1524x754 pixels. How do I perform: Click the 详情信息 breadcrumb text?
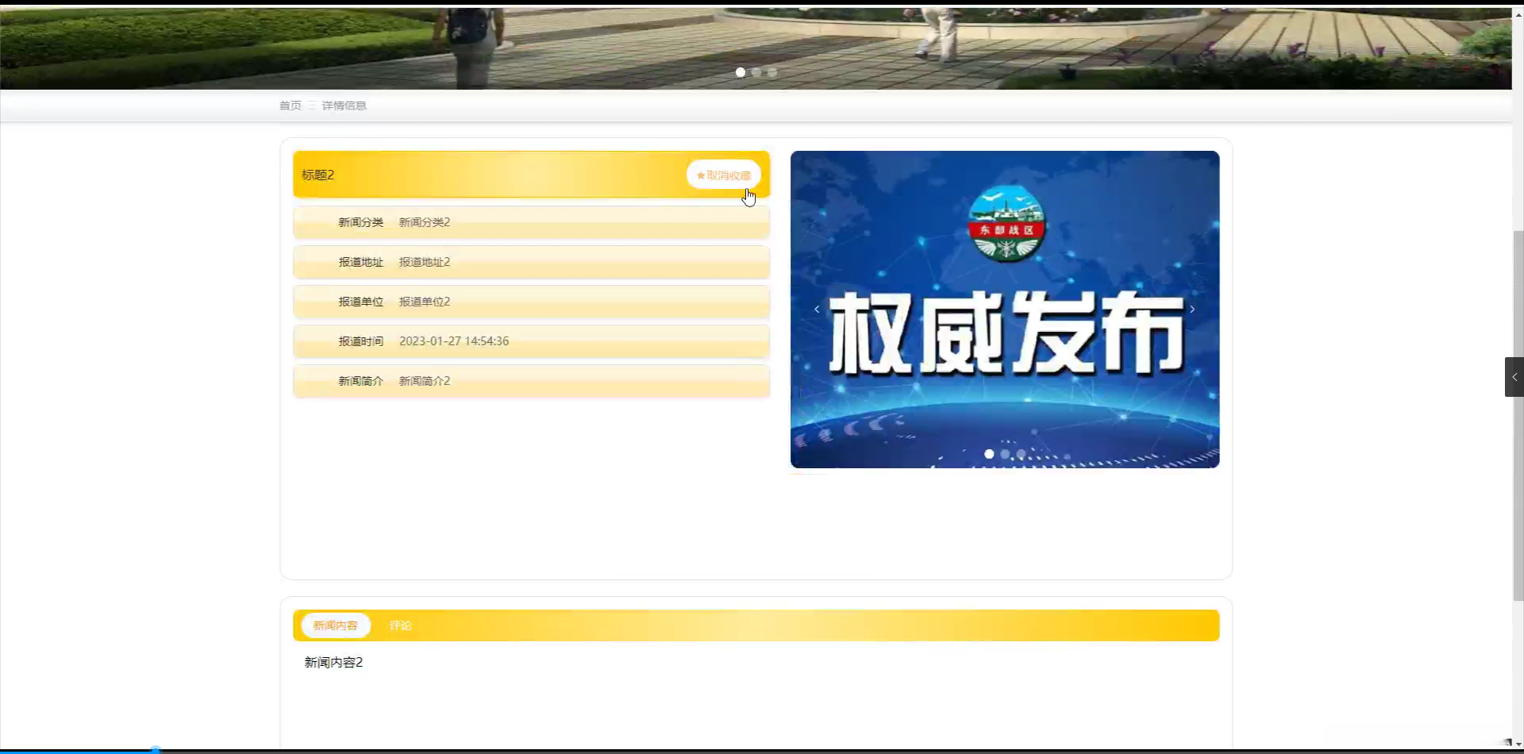[x=344, y=106]
